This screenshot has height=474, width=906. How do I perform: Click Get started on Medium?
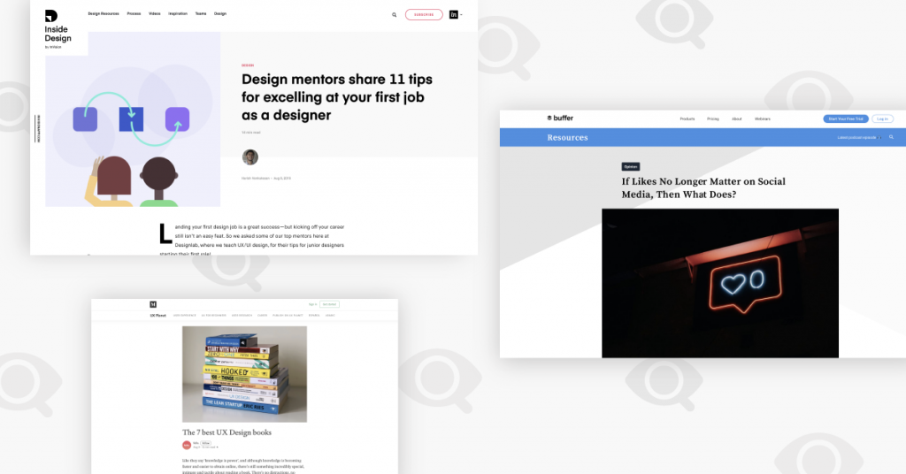point(329,303)
